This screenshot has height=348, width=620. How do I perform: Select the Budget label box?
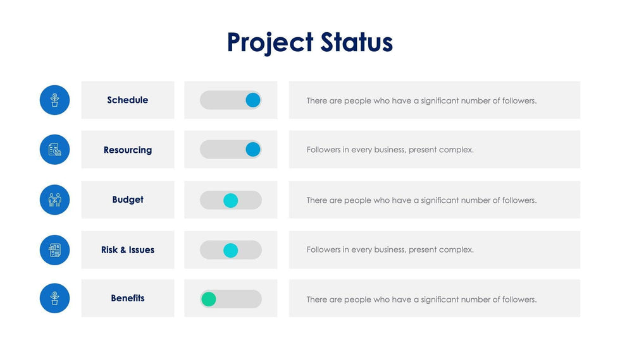coord(128,200)
